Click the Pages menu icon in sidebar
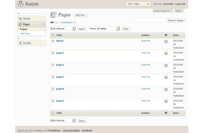 [20, 24]
